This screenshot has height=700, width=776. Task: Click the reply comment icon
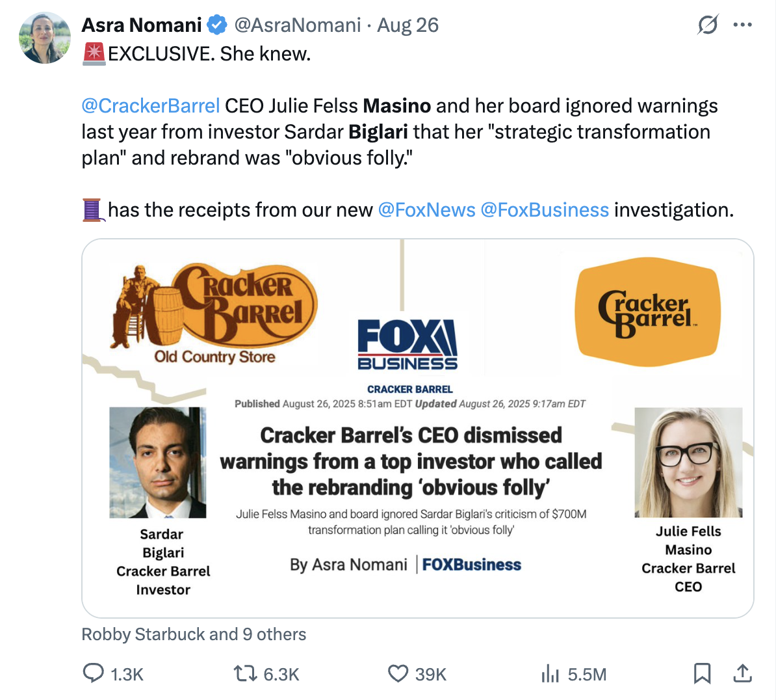click(x=94, y=673)
